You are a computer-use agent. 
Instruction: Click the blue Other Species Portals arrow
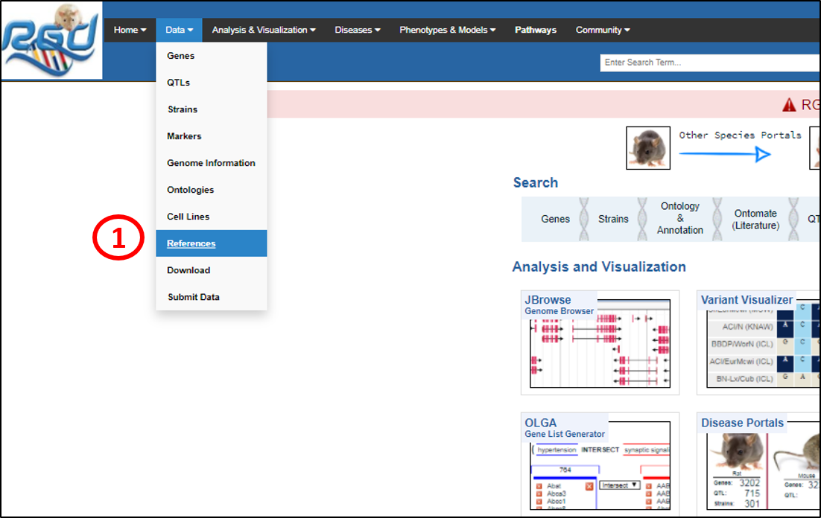[x=725, y=154]
